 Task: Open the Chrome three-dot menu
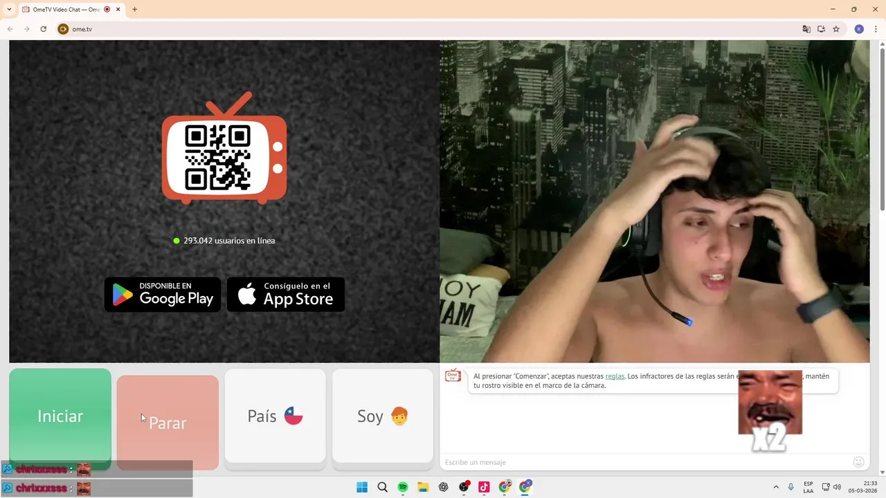click(x=876, y=29)
